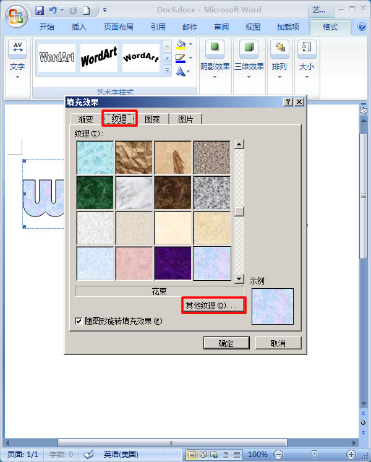371x462 pixels.
Task: Switch to web layout view icon
Action: [x=214, y=455]
